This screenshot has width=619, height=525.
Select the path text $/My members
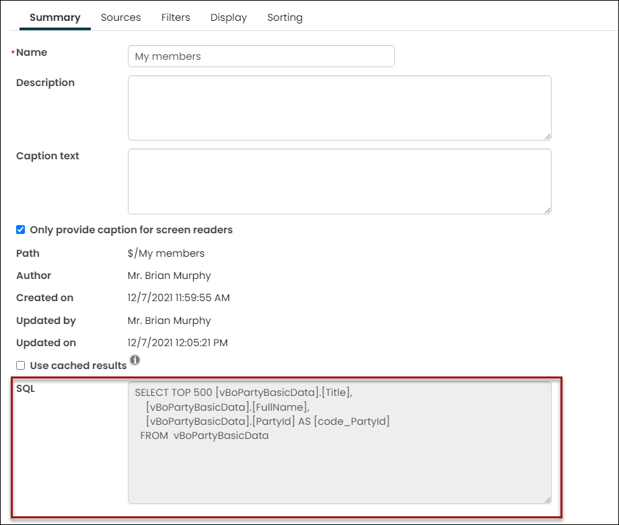[x=166, y=253]
